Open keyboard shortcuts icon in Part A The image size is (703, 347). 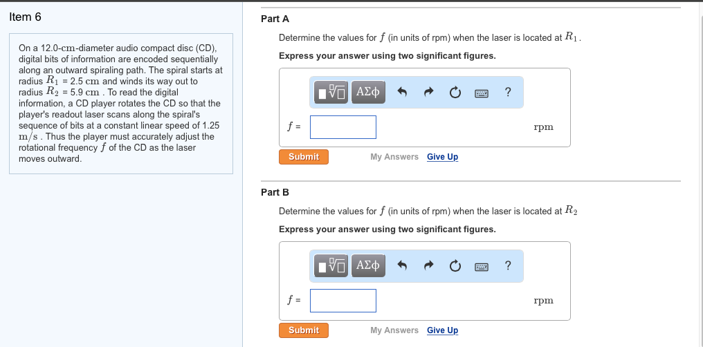482,92
